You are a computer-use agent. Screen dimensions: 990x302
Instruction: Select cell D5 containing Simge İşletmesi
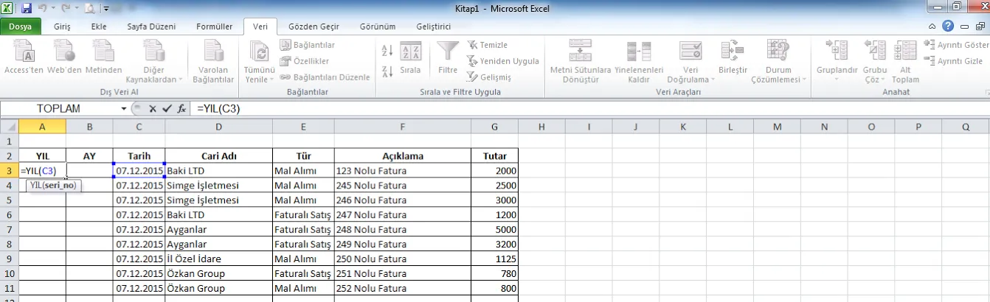point(218,200)
